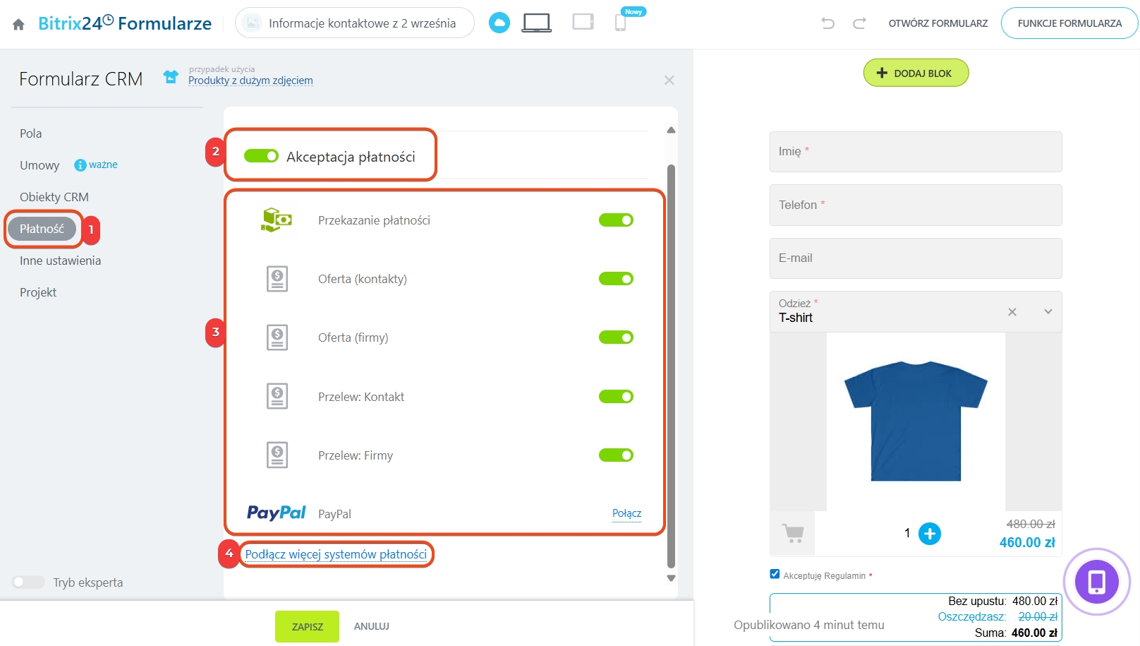Toggle the Akceptacja płatności switch
1140x646 pixels.
click(x=261, y=155)
